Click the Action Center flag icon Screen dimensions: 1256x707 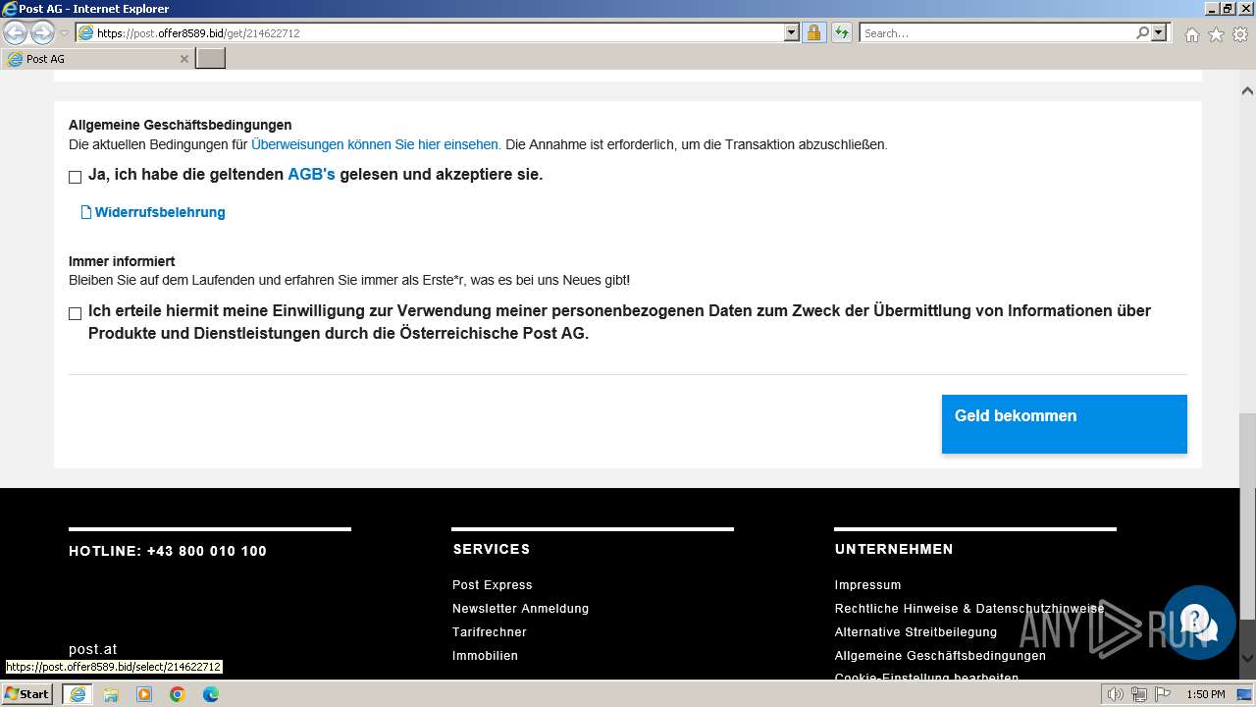pos(1163,694)
